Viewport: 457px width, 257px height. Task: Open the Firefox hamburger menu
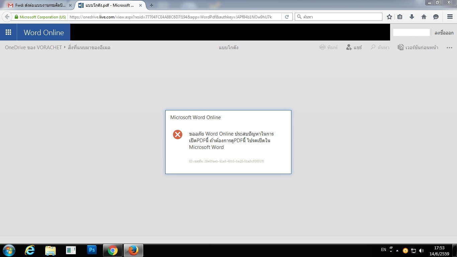tap(450, 17)
